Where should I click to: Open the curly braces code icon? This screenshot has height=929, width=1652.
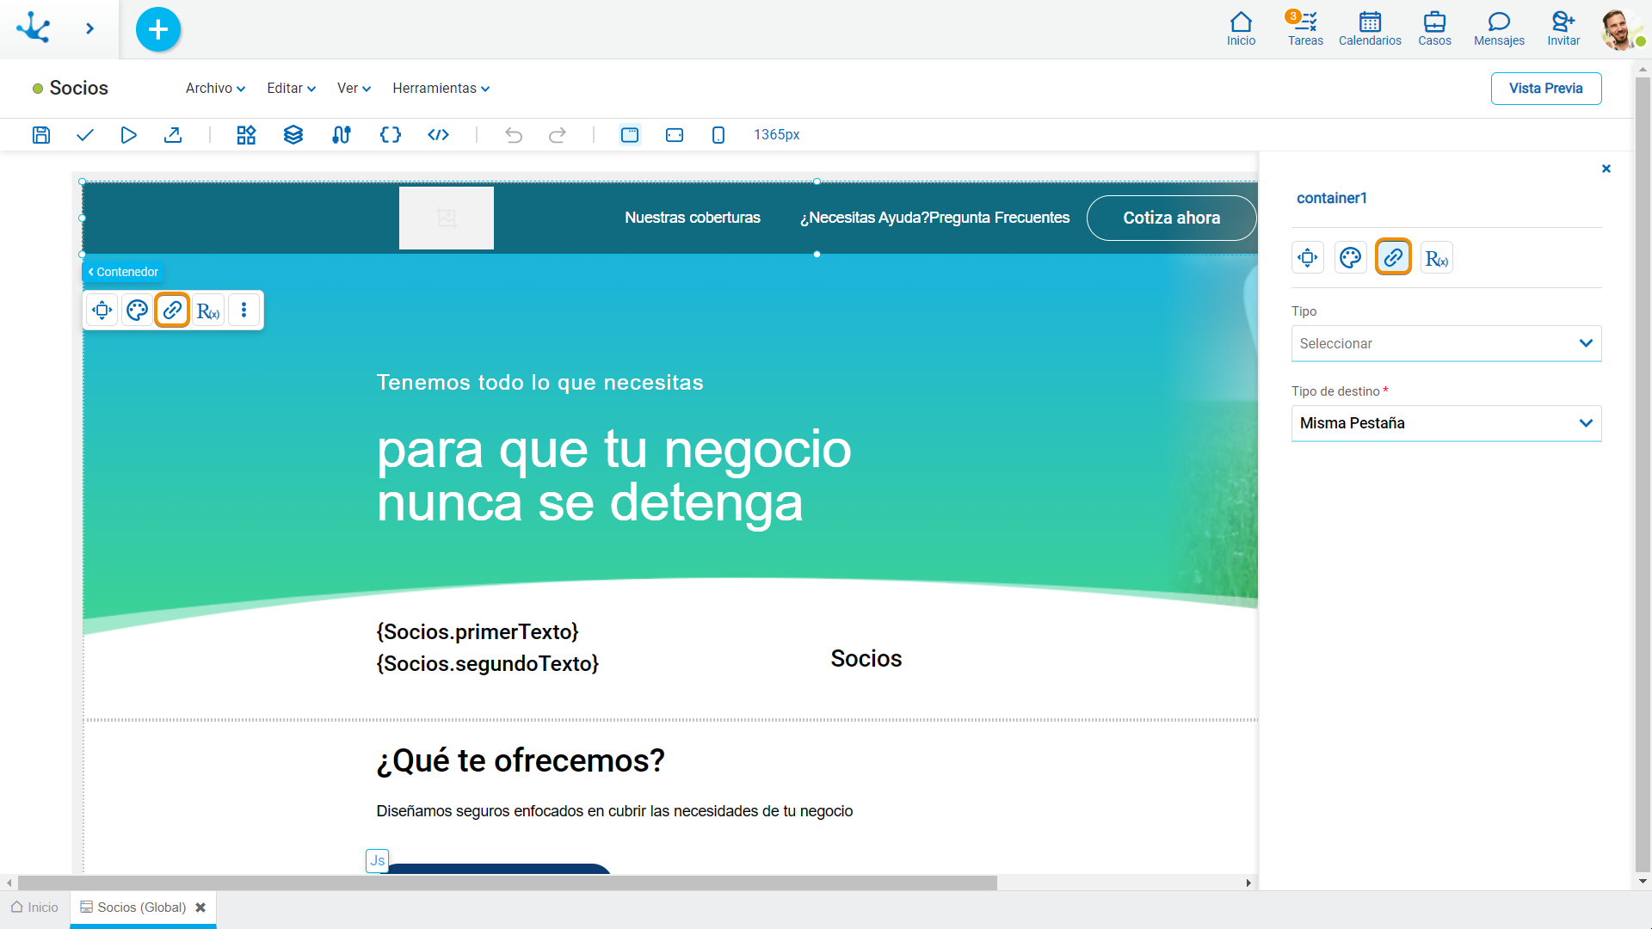click(x=391, y=135)
